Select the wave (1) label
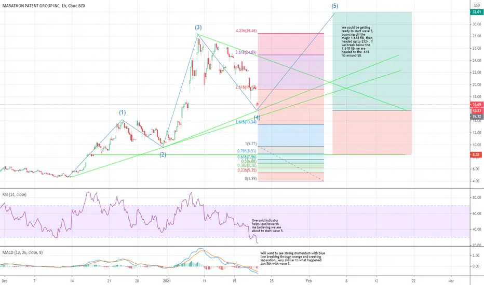 tap(123, 112)
